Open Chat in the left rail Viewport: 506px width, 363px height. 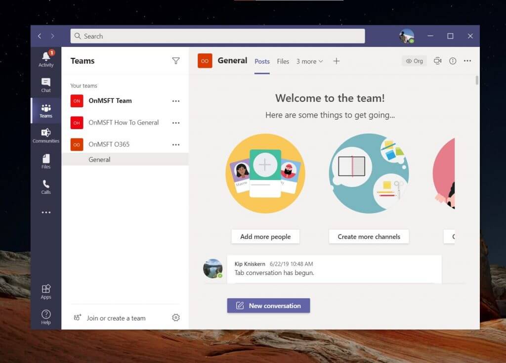pyautogui.click(x=46, y=85)
